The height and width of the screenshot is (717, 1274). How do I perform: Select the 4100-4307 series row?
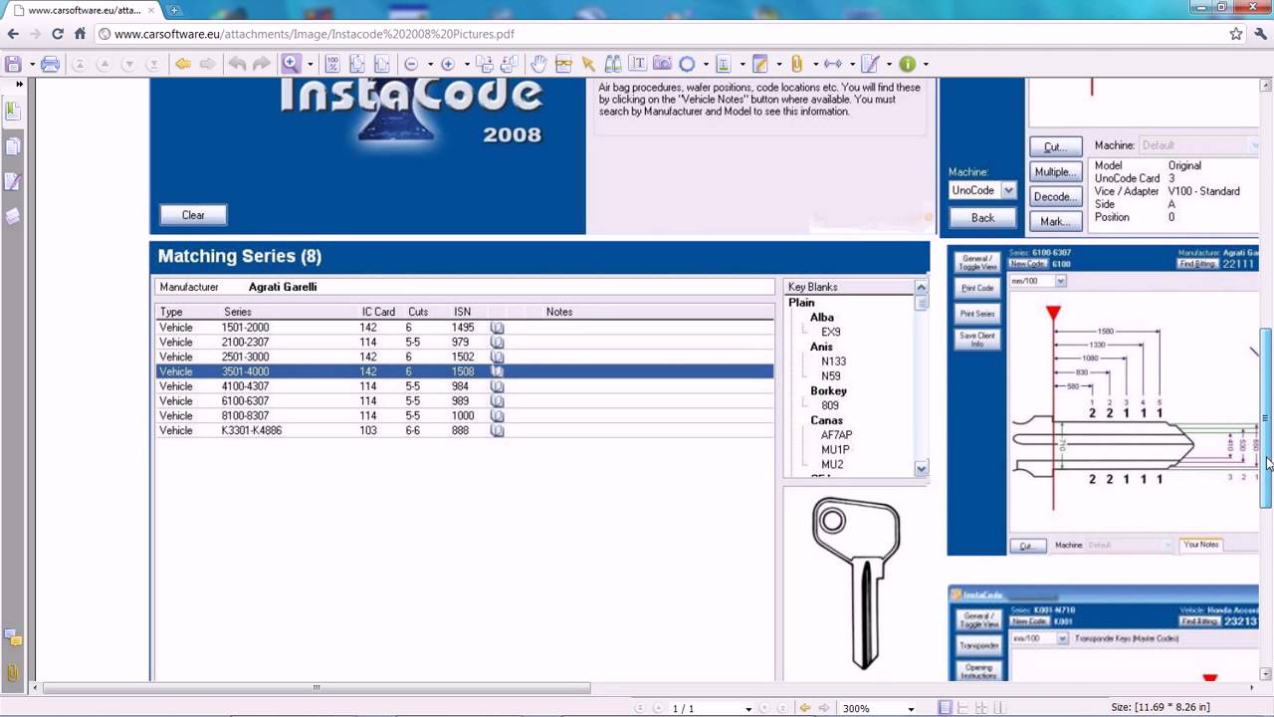pyautogui.click(x=466, y=386)
